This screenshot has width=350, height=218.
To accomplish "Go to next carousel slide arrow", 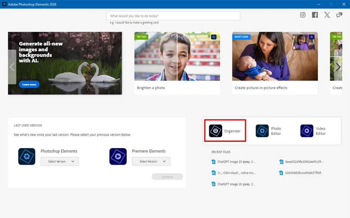I will tap(338, 67).
